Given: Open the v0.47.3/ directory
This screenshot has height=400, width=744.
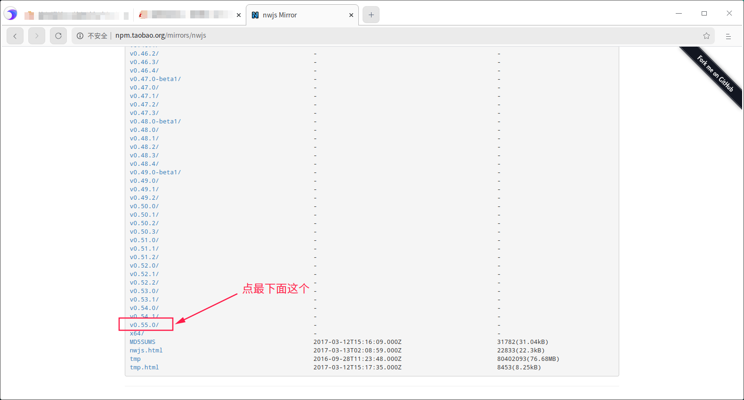Looking at the screenshot, I should [x=144, y=113].
